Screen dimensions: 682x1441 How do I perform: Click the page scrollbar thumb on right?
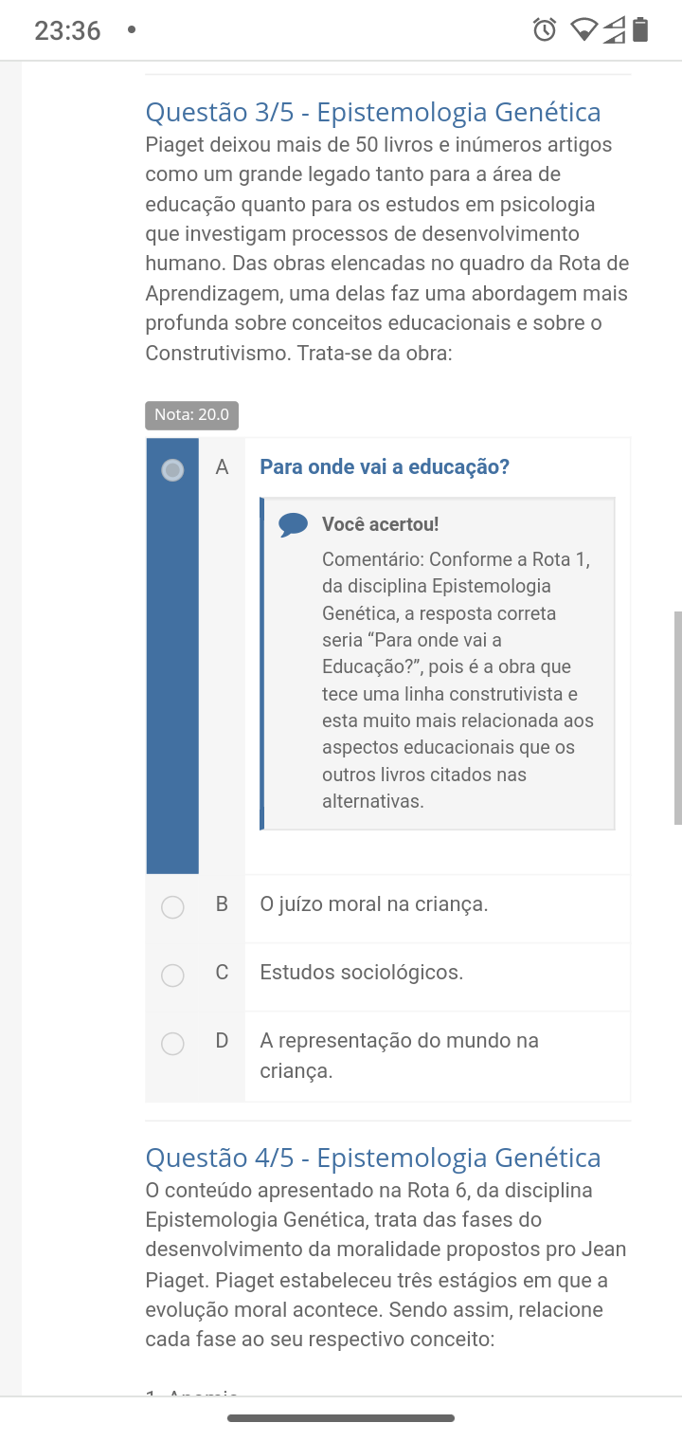(x=677, y=718)
